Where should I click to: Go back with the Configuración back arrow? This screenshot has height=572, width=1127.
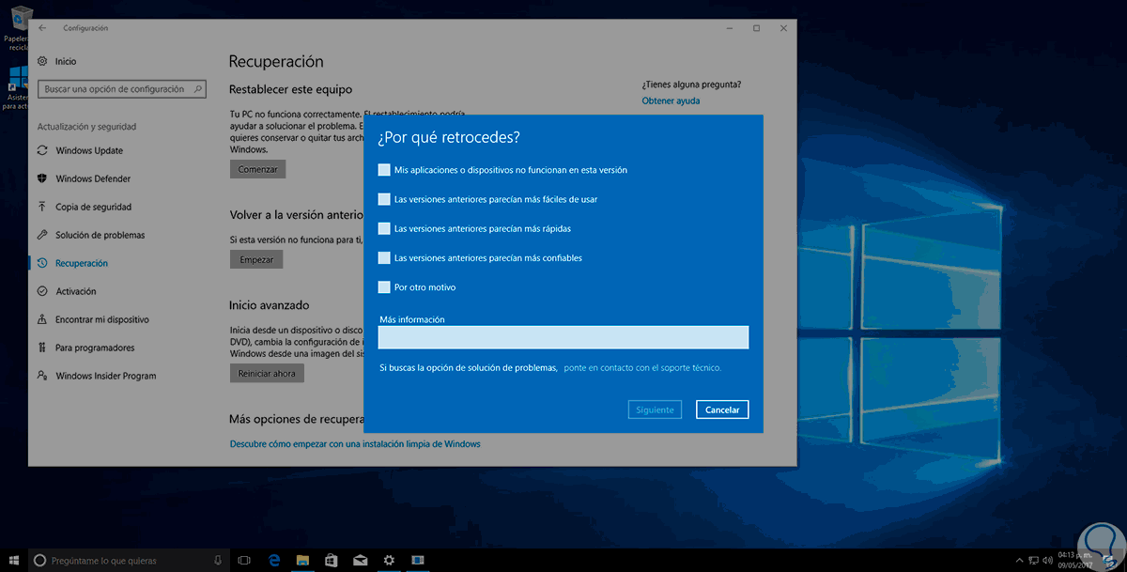tap(43, 28)
